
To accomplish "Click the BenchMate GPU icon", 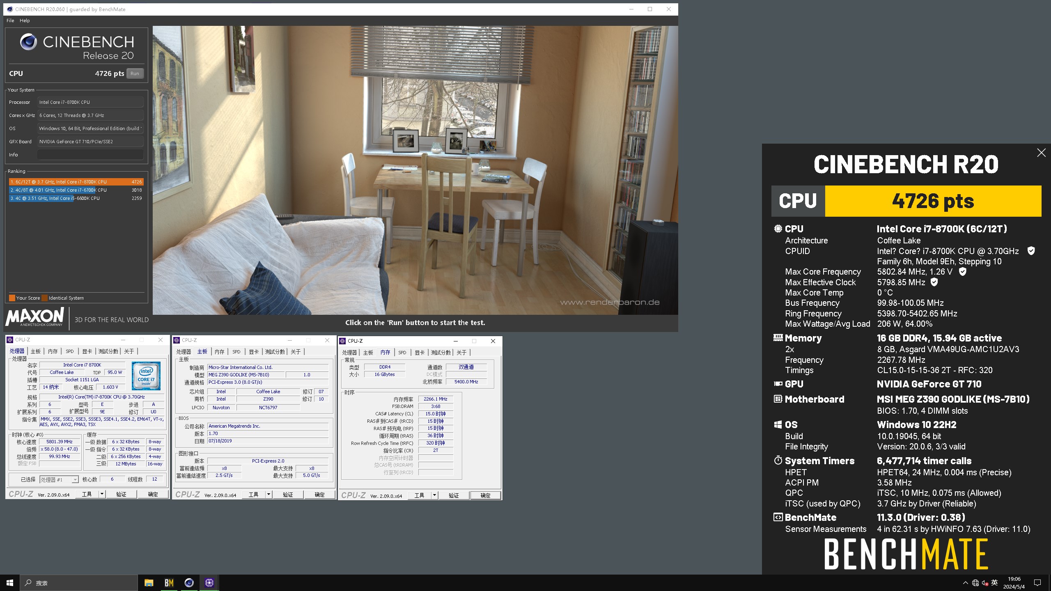I will (778, 384).
